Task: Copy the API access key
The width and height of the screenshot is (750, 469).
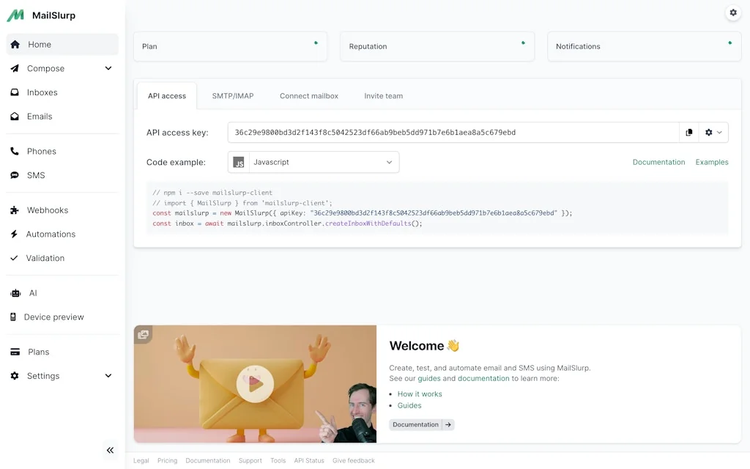Action: 689,132
